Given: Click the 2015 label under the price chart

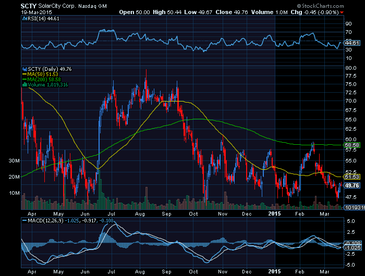Looking at the screenshot, I should pos(275,214).
